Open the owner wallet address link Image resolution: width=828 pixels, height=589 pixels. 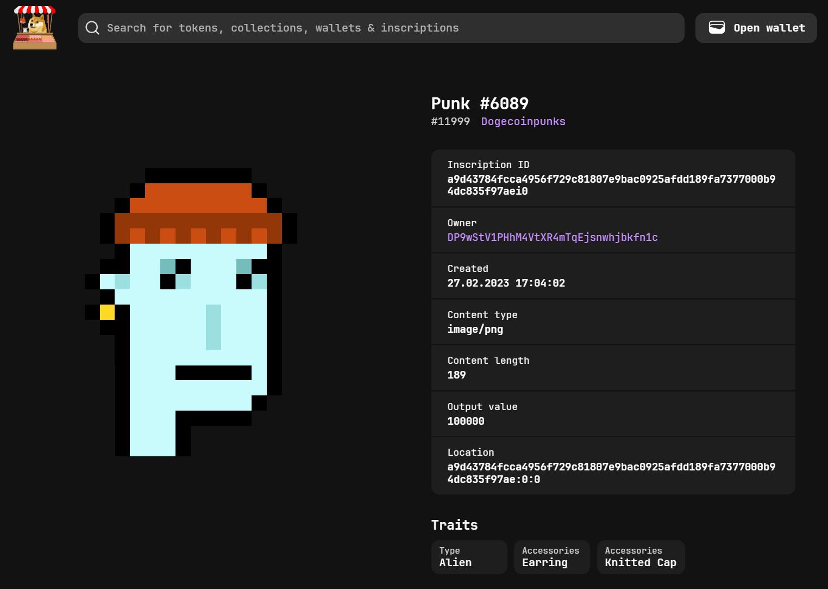(x=552, y=237)
